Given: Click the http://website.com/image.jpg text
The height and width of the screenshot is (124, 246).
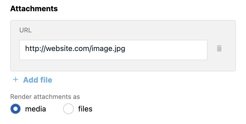Looking at the screenshot, I should [75, 49].
